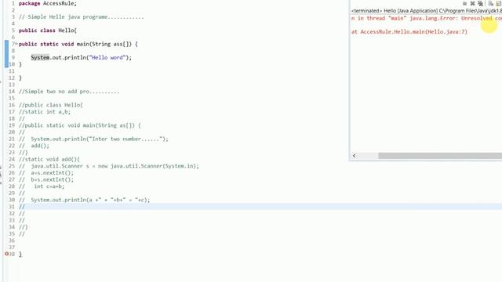Click the main(String ass[]) method signature
Viewport: 502px width, 282px height.
click(107, 44)
